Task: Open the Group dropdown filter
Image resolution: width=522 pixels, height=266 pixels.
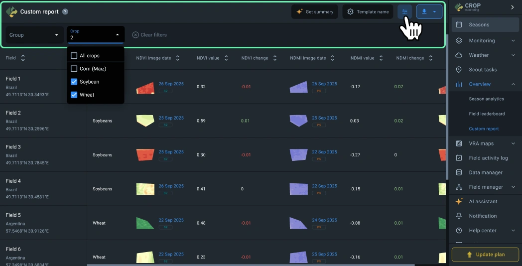Action: 34,35
